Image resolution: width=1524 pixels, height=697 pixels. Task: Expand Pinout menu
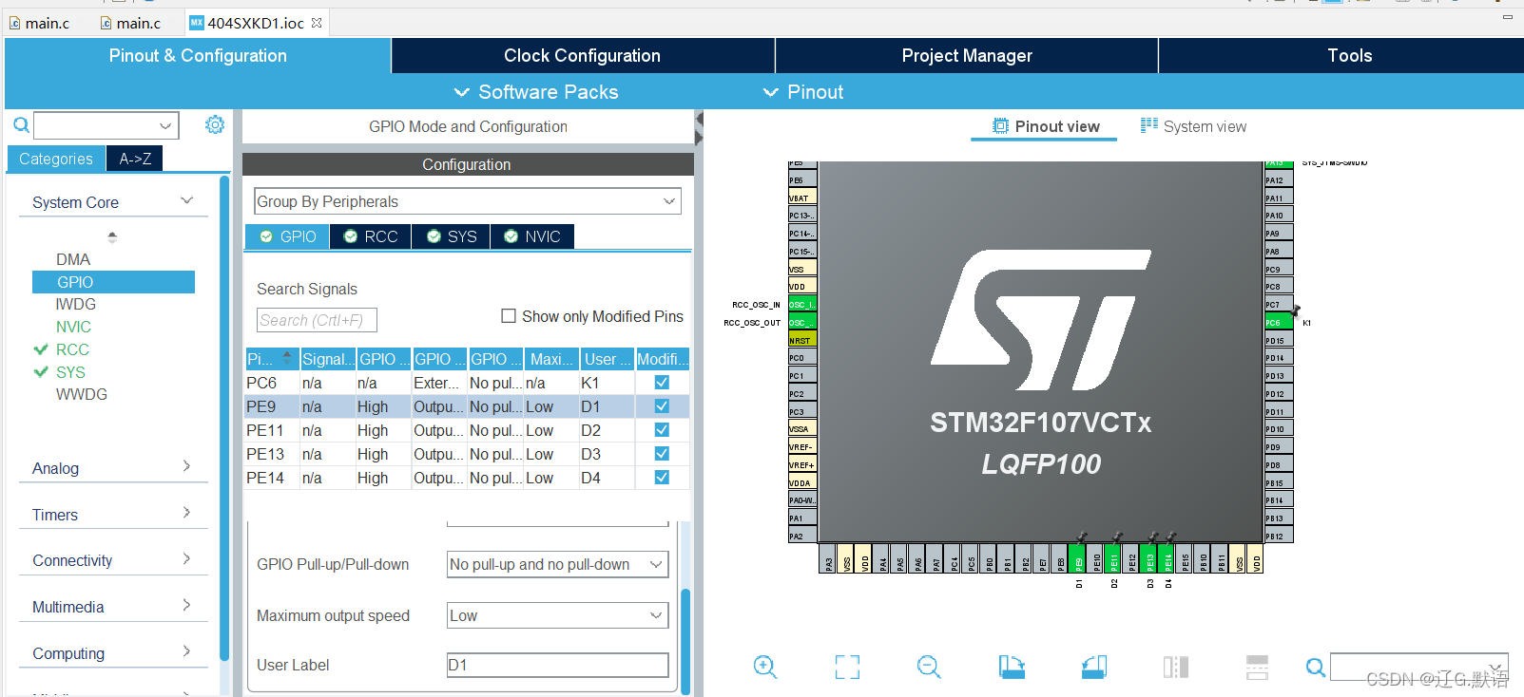tap(803, 92)
